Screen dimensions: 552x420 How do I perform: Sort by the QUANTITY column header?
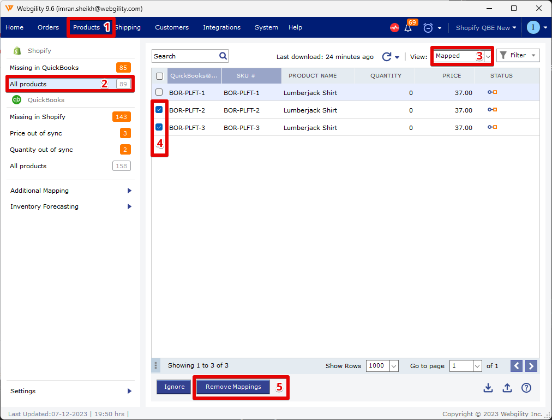[385, 76]
